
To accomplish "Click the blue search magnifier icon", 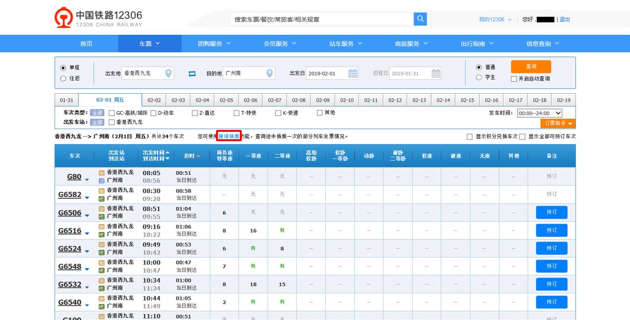I will (420, 19).
